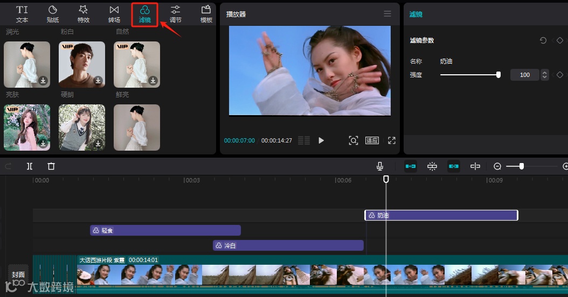Adjust the 强度 intensity slider handle
568x297 pixels.
coord(498,75)
